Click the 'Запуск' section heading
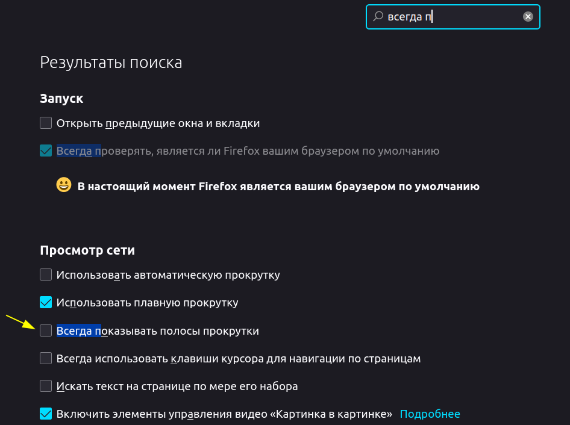 [61, 98]
